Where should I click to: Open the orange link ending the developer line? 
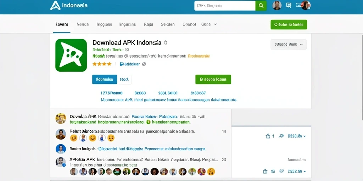[199, 56]
